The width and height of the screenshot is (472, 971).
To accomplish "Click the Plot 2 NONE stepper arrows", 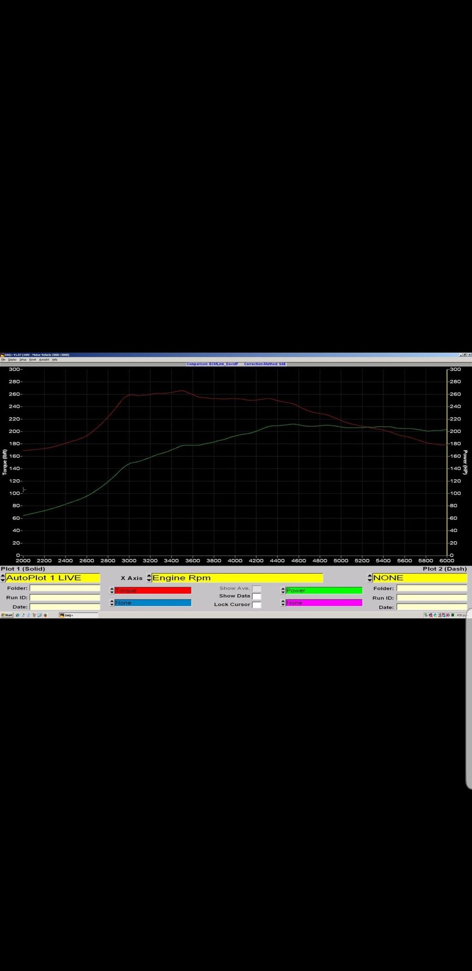I will click(x=370, y=578).
